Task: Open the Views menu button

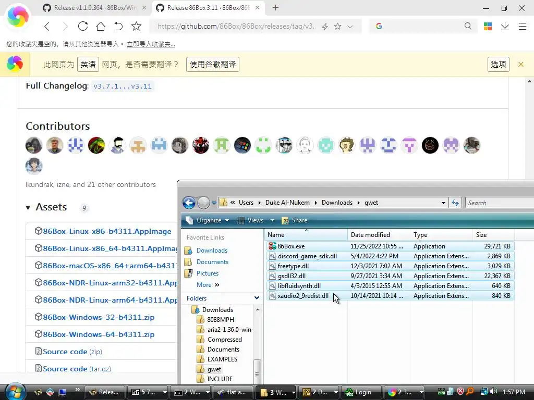Action: point(251,220)
